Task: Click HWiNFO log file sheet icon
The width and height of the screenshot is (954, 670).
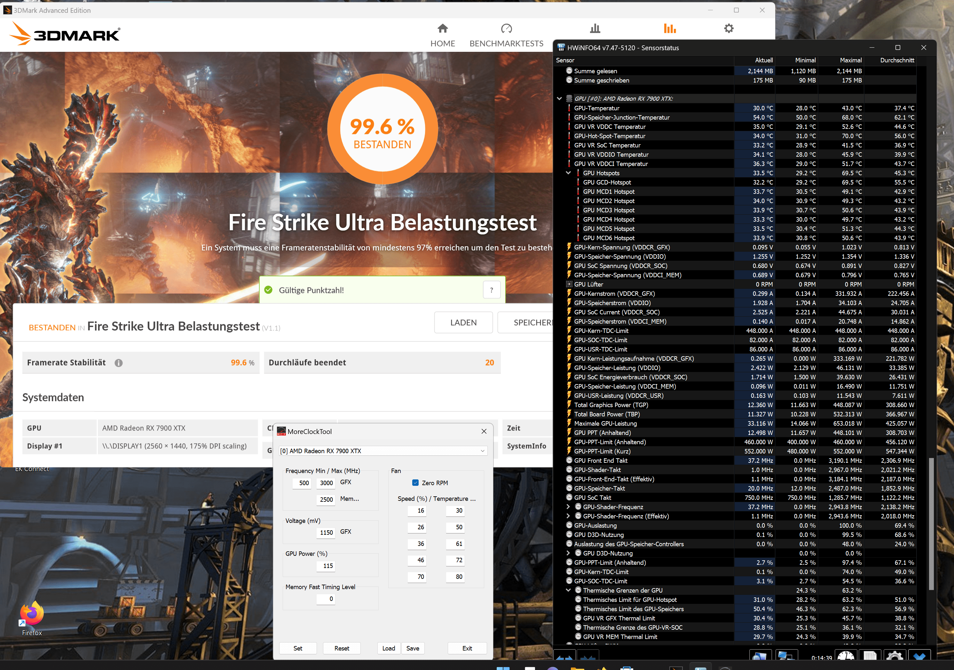Action: [x=870, y=656]
